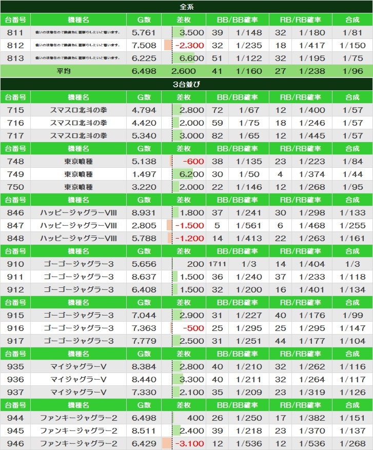Screen dimensions: 373x450
Task: Click the RB rate 1/176
Action: pos(312,316)
